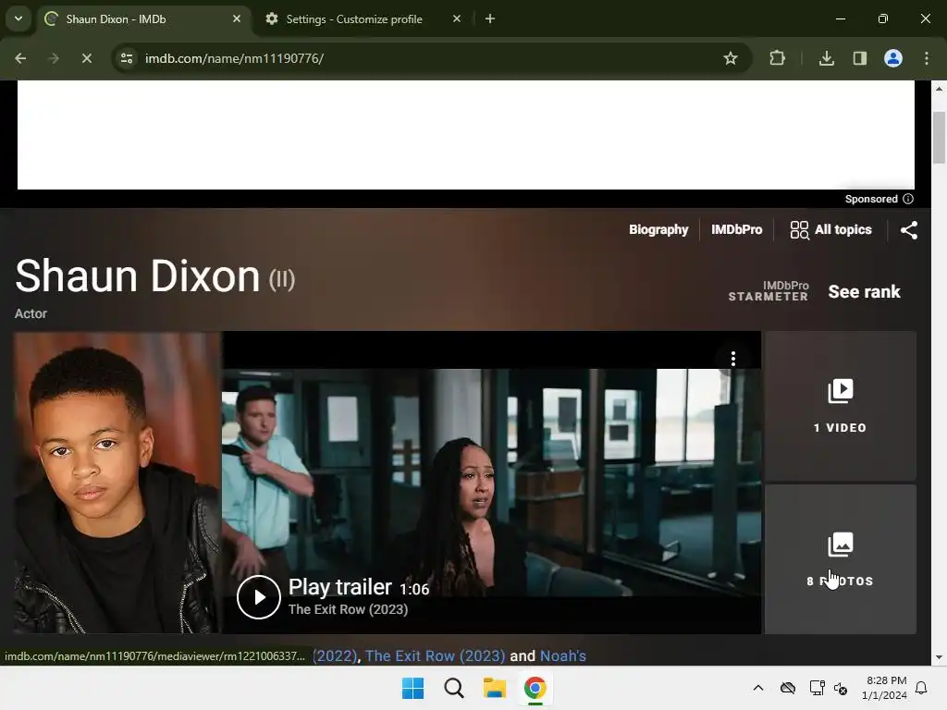947x710 pixels.
Task: Close the Settings - Customize profile tab
Action: tap(457, 18)
